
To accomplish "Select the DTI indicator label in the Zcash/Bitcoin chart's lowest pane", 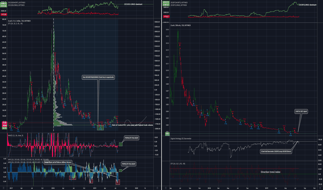I will (178, 164).
